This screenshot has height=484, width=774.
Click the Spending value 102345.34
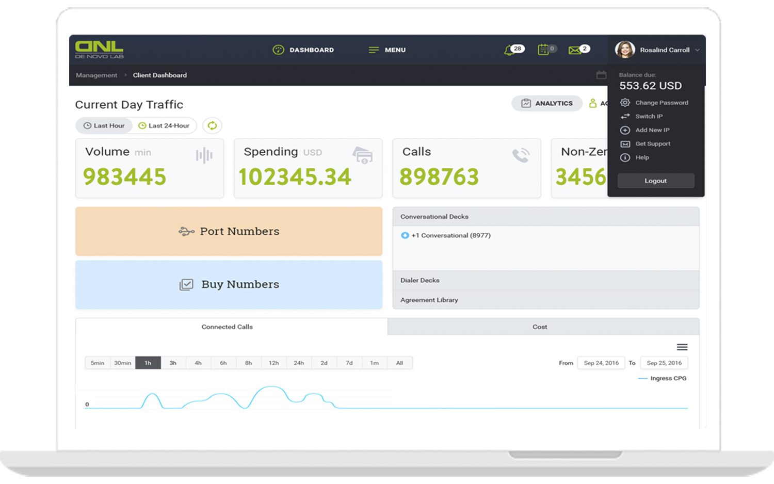pyautogui.click(x=295, y=177)
